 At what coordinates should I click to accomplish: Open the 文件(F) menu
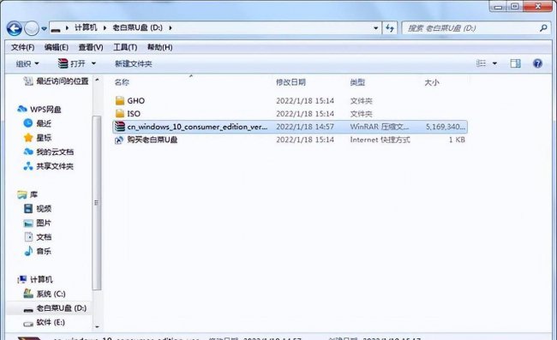click(x=22, y=47)
